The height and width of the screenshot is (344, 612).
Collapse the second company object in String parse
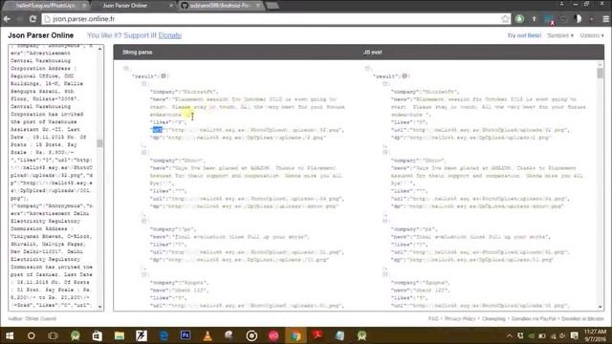click(143, 153)
